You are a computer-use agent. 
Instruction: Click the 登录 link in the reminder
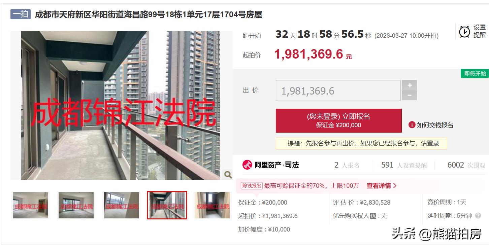pos(433,143)
